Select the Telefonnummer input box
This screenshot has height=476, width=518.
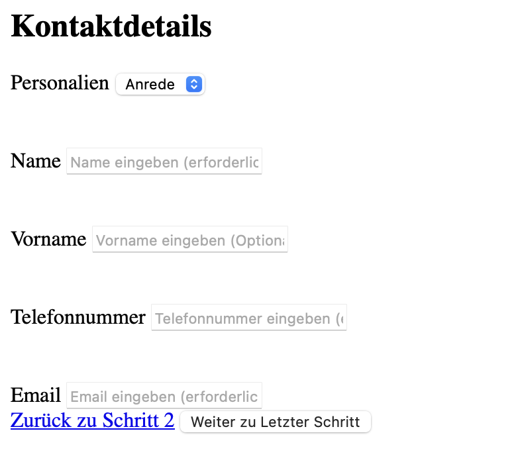tap(249, 318)
